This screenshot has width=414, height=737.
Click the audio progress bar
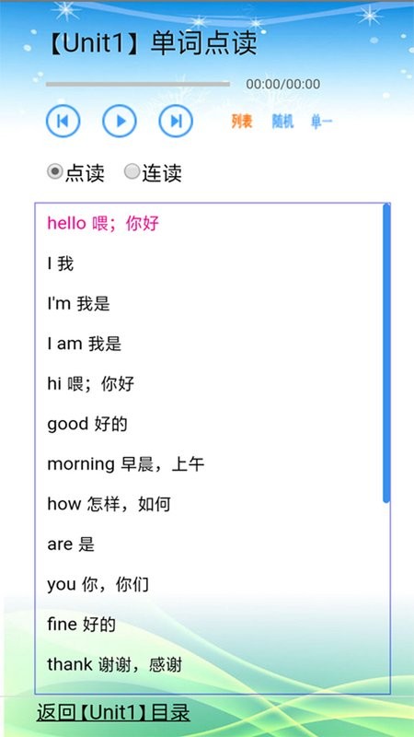click(x=138, y=84)
